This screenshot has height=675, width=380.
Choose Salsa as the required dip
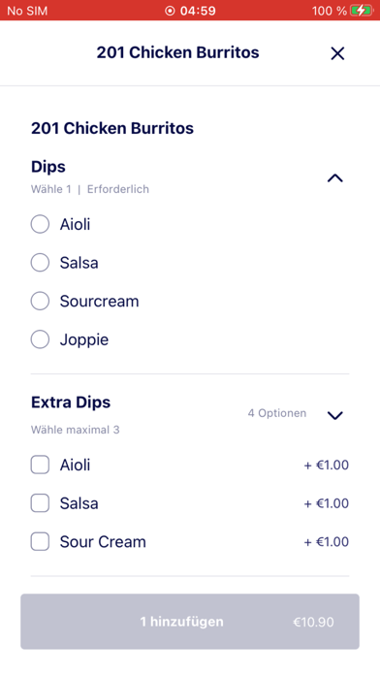coord(40,263)
